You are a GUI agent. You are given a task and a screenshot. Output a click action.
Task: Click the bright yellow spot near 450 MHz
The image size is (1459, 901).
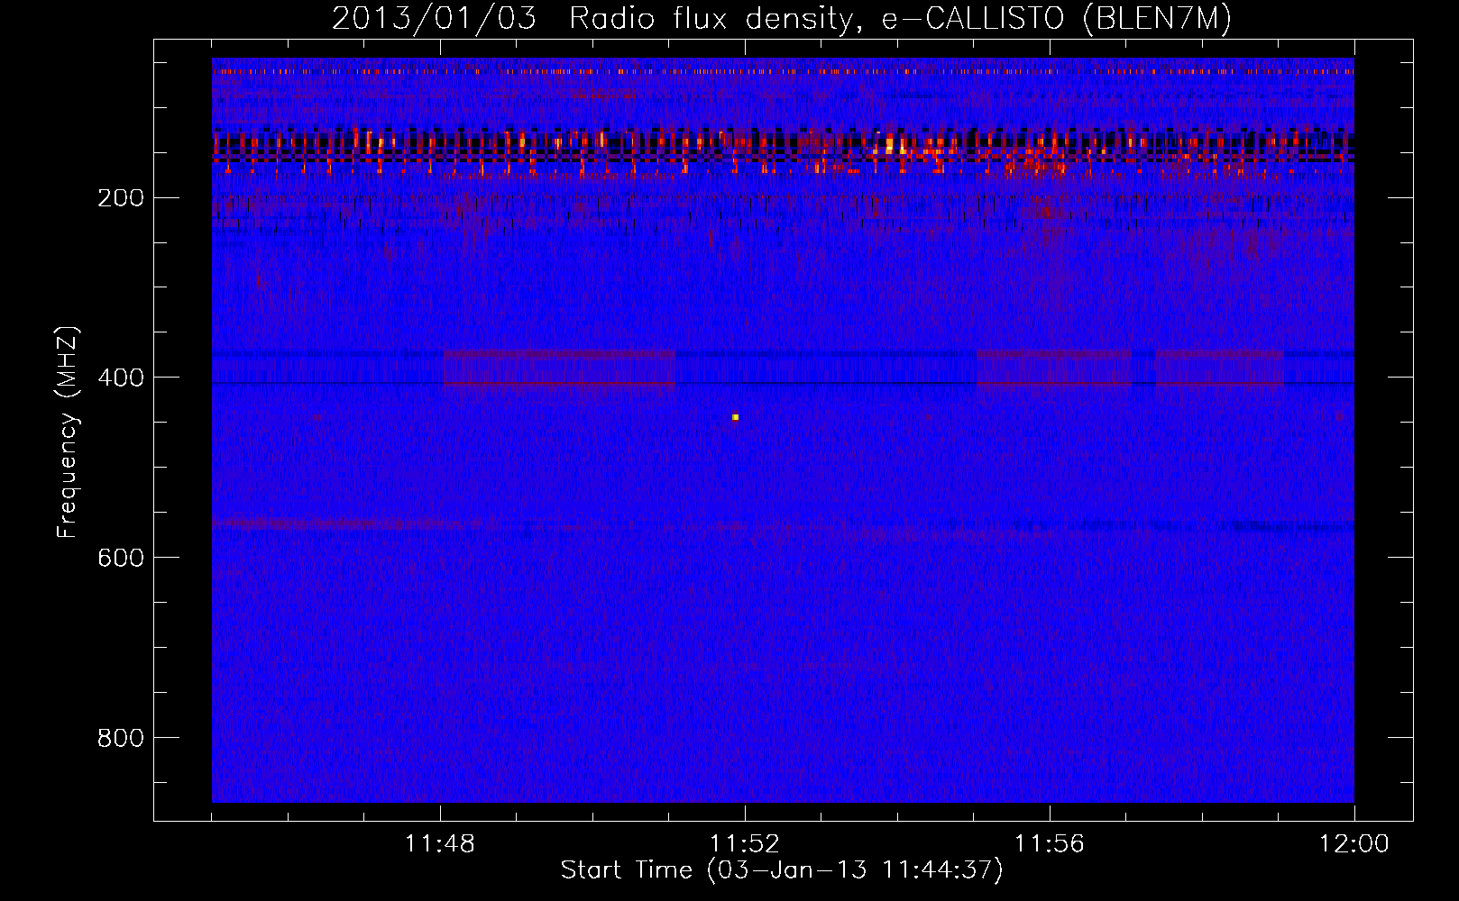(736, 417)
